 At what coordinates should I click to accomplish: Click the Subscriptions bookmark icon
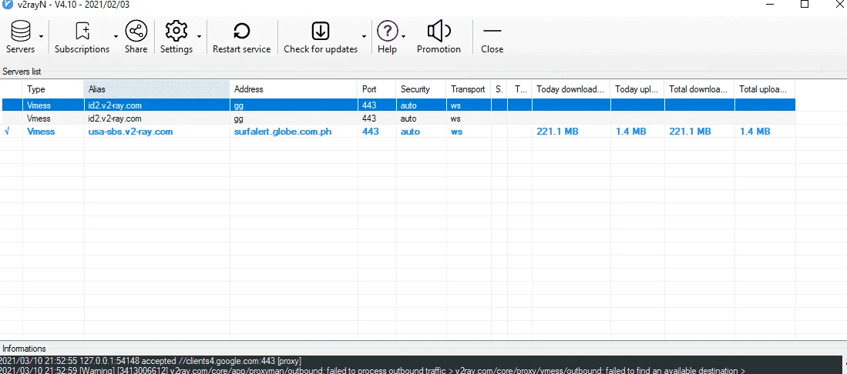[x=82, y=32]
